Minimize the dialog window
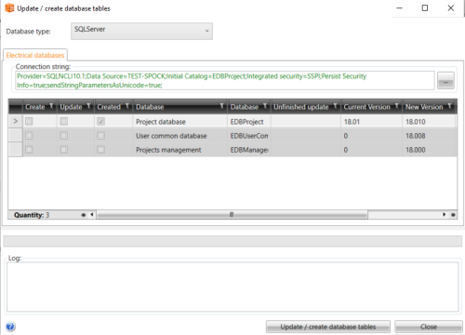465x335 pixels. click(400, 8)
